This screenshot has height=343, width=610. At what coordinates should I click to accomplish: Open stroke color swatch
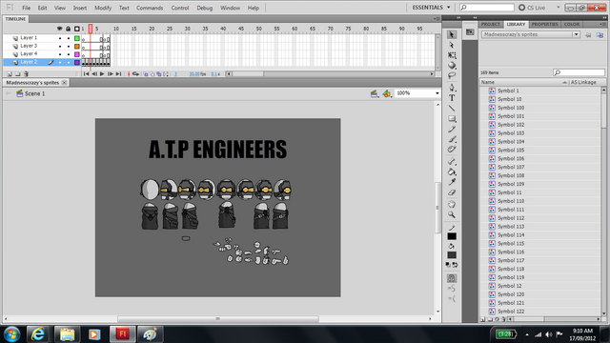coord(452,236)
